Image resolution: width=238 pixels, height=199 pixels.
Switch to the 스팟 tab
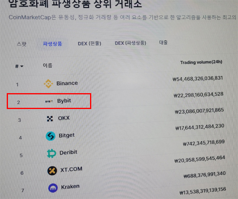tap(21, 44)
